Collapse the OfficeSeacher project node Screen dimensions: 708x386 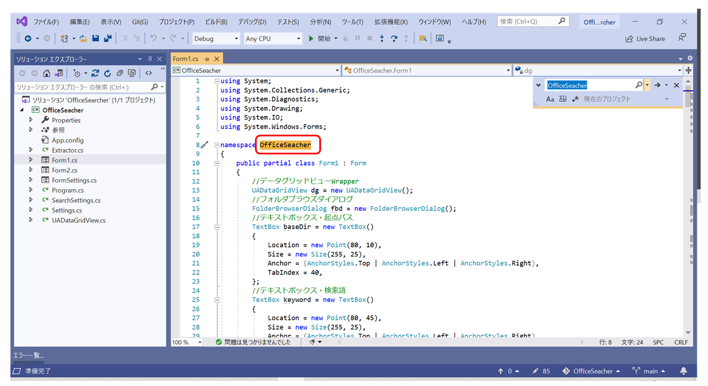pos(22,110)
